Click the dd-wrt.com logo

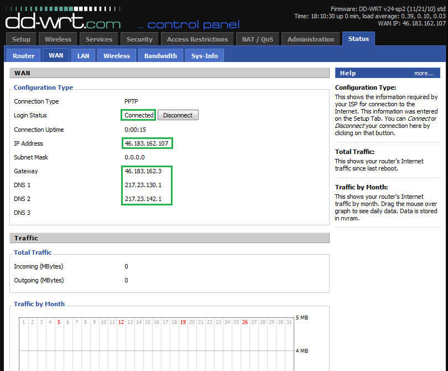(63, 19)
